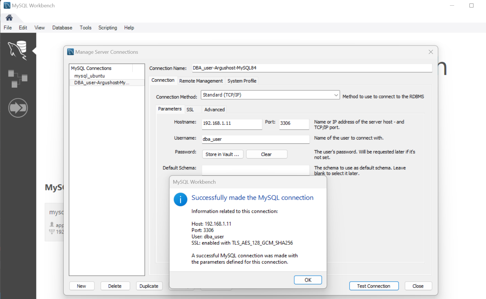Open the Database menu
Image resolution: width=486 pixels, height=299 pixels.
click(62, 28)
